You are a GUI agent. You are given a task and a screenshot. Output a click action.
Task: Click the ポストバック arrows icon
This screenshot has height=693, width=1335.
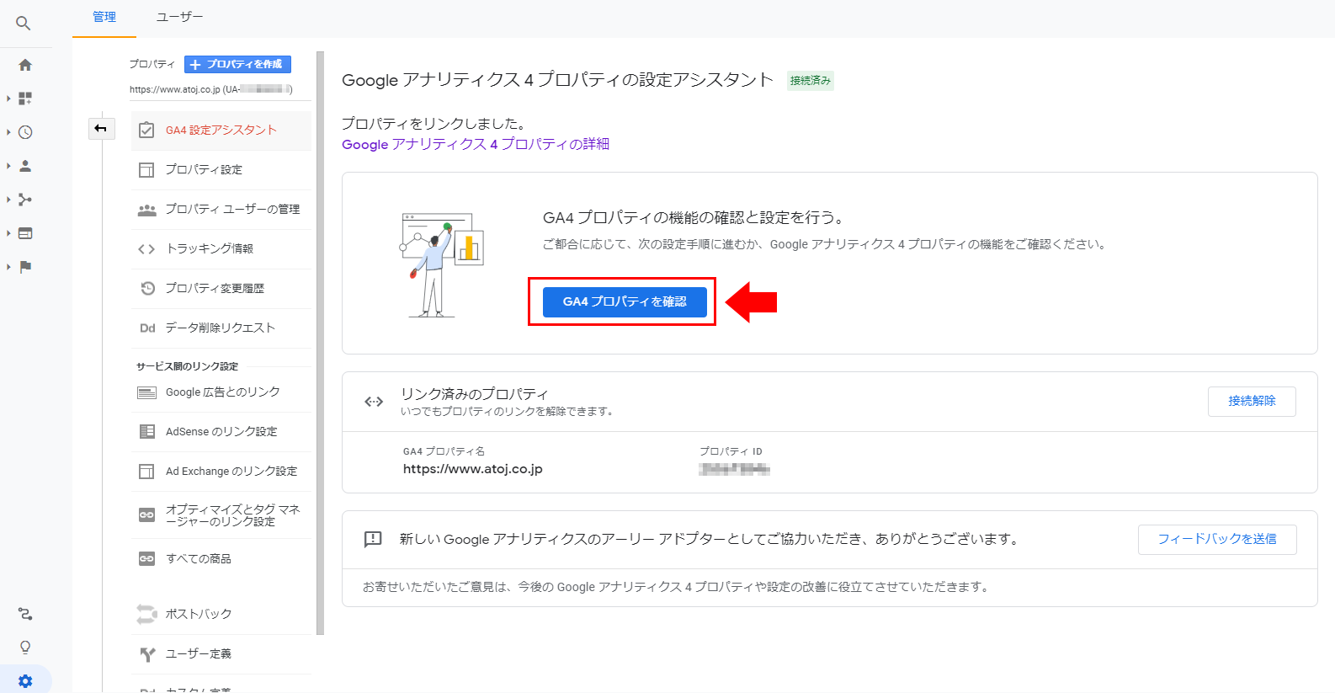tap(146, 614)
